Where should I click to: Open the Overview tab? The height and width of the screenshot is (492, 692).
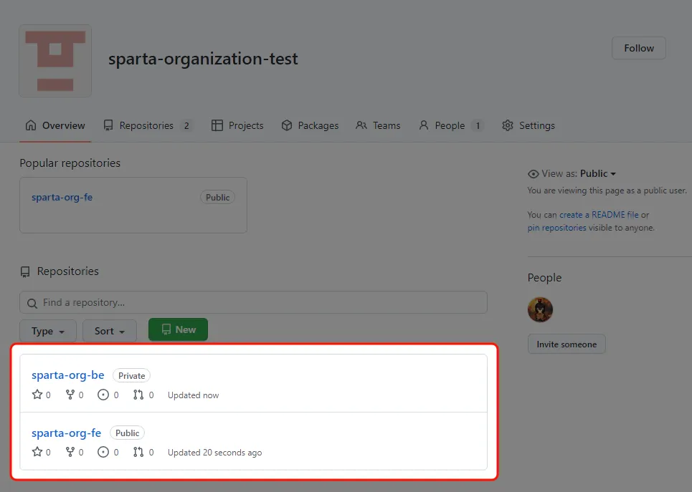pyautogui.click(x=55, y=125)
